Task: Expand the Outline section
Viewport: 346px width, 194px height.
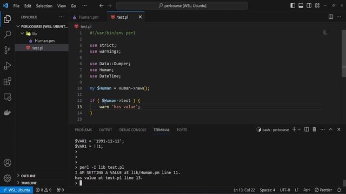Action: tap(42, 176)
